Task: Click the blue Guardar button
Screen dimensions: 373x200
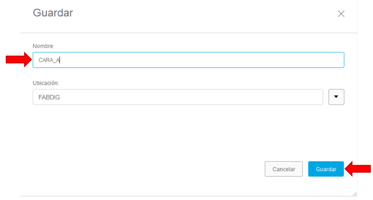Action: point(326,169)
